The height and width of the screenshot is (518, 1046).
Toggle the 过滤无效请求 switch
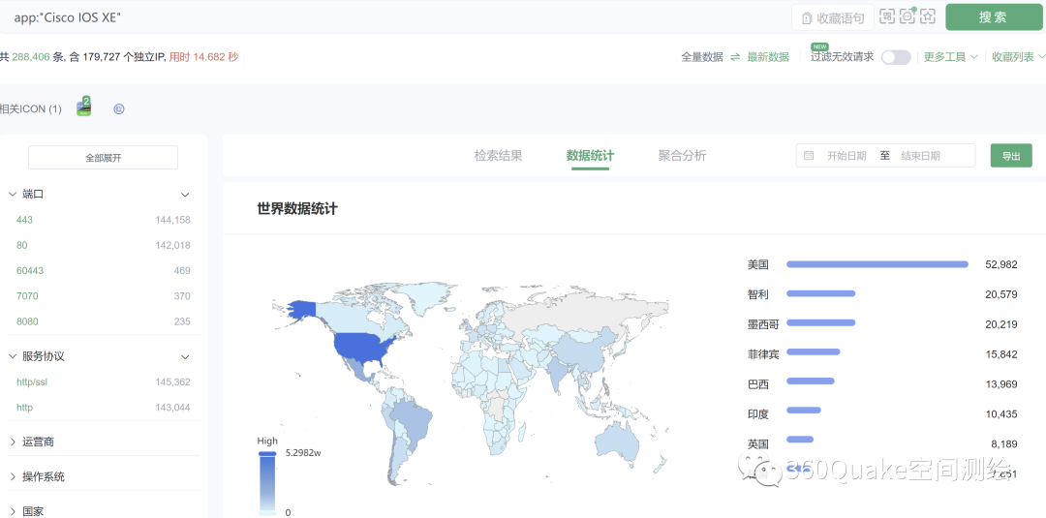[896, 57]
